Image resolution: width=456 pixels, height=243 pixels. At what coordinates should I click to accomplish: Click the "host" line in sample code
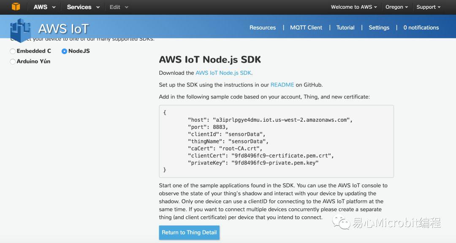(270, 120)
